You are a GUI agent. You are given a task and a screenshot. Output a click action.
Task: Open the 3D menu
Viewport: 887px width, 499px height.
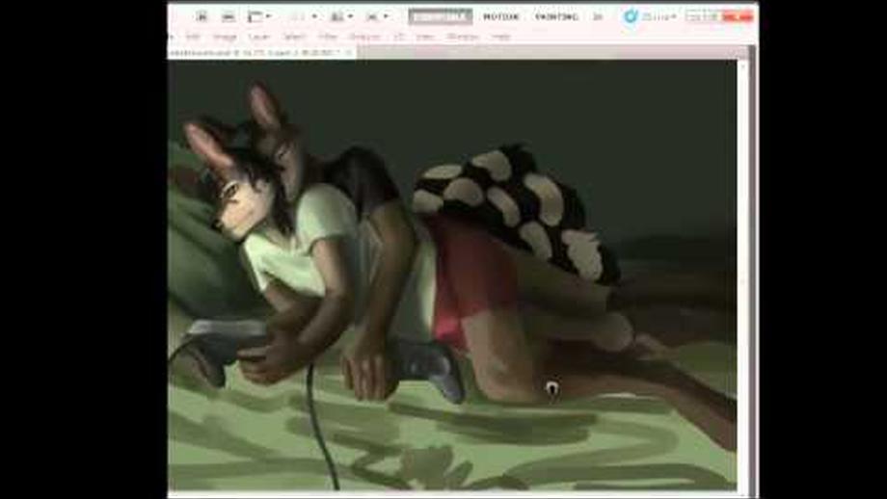pos(399,37)
